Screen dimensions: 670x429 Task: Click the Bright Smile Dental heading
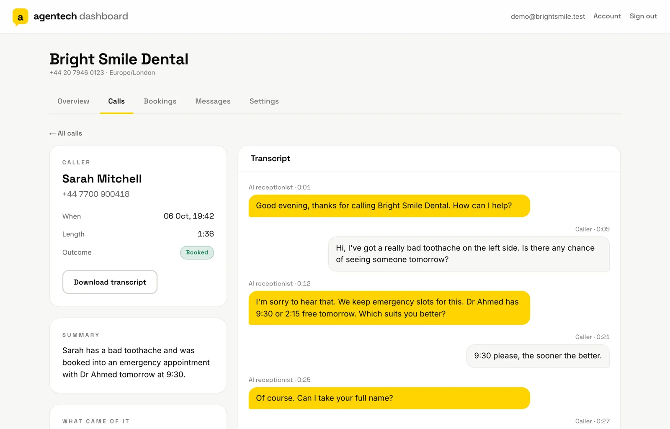click(x=119, y=59)
